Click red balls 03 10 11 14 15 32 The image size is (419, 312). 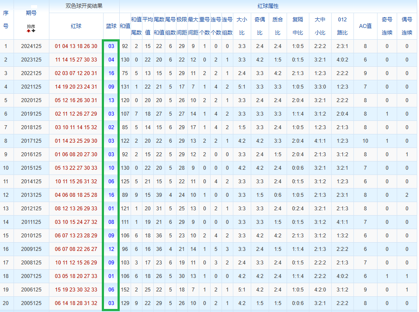click(x=76, y=127)
